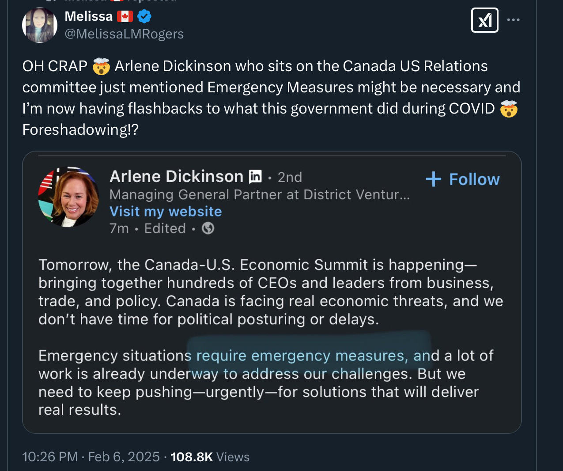
Task: Click the Melissa display name
Action: pos(89,16)
